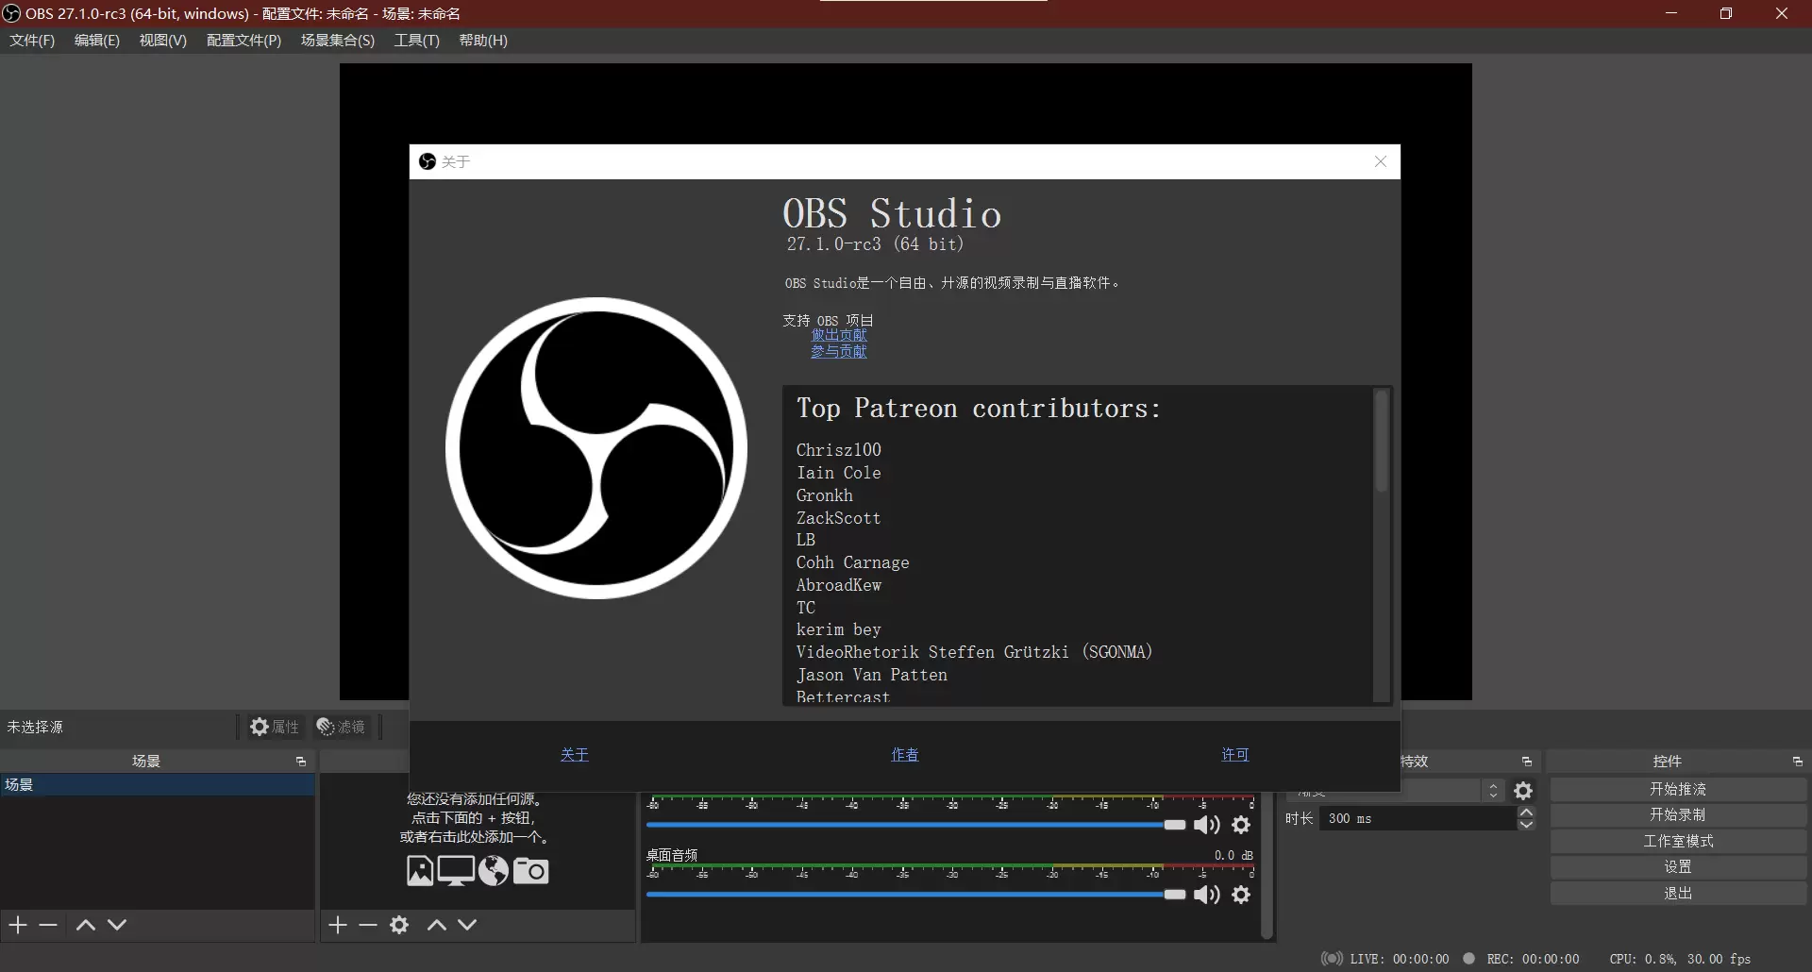Click the 退出 exit button
Screen dimensions: 1812x972
(1678, 893)
